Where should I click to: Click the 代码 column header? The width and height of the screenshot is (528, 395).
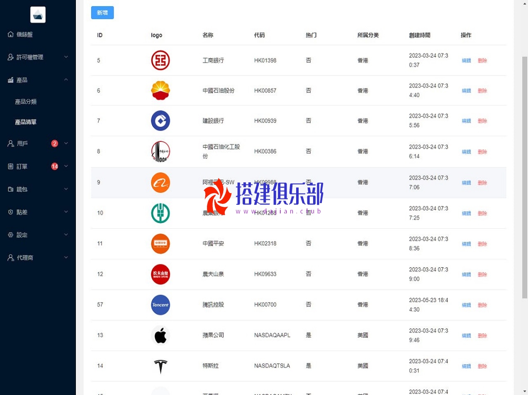click(260, 35)
